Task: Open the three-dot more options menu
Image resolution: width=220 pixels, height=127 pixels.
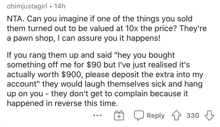Action: click(x=98, y=116)
